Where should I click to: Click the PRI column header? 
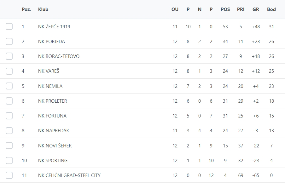point(241,9)
